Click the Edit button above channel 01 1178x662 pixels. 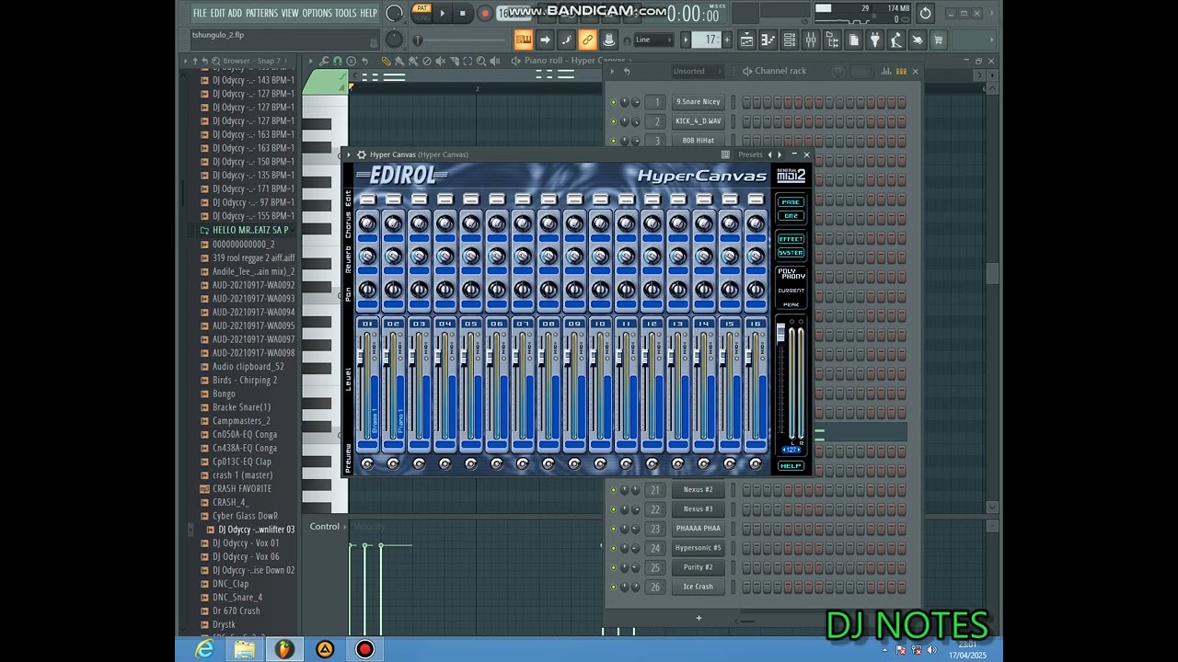pyautogui.click(x=367, y=200)
